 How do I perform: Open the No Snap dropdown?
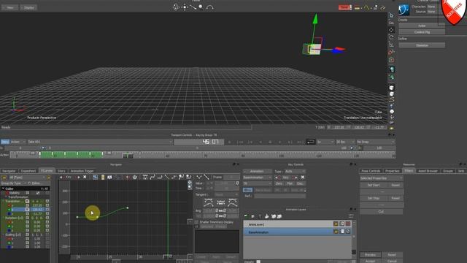[x=375, y=142]
